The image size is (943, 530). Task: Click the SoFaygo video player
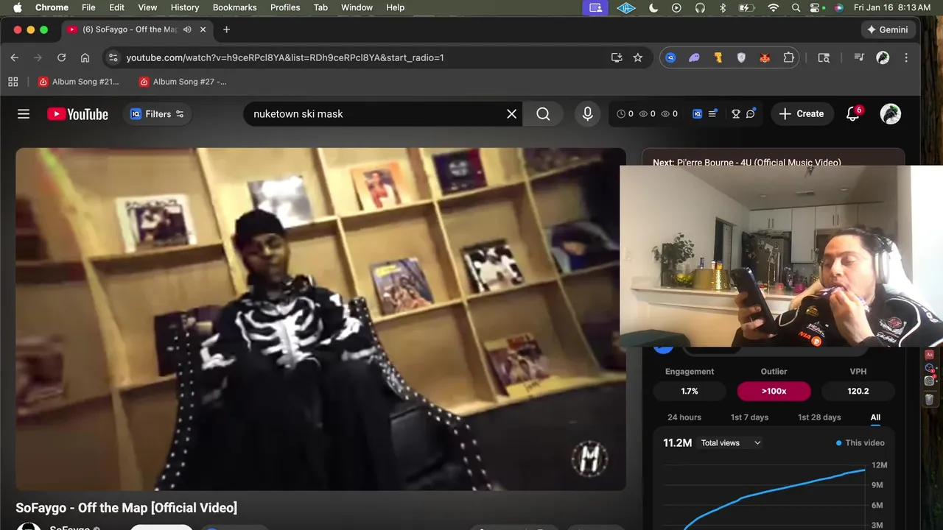320,319
